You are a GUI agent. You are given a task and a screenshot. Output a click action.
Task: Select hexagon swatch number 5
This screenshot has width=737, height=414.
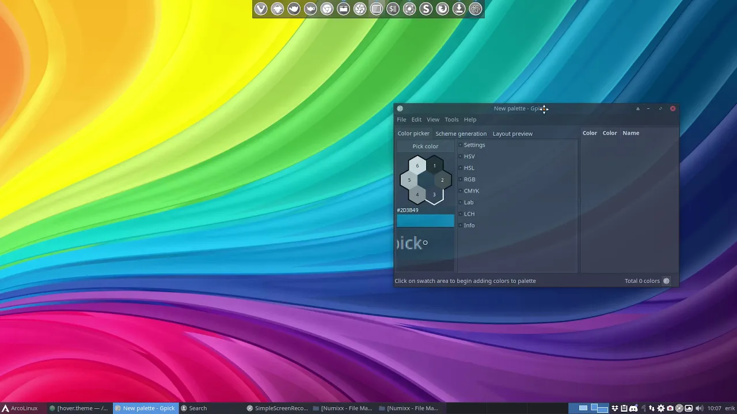tap(409, 180)
